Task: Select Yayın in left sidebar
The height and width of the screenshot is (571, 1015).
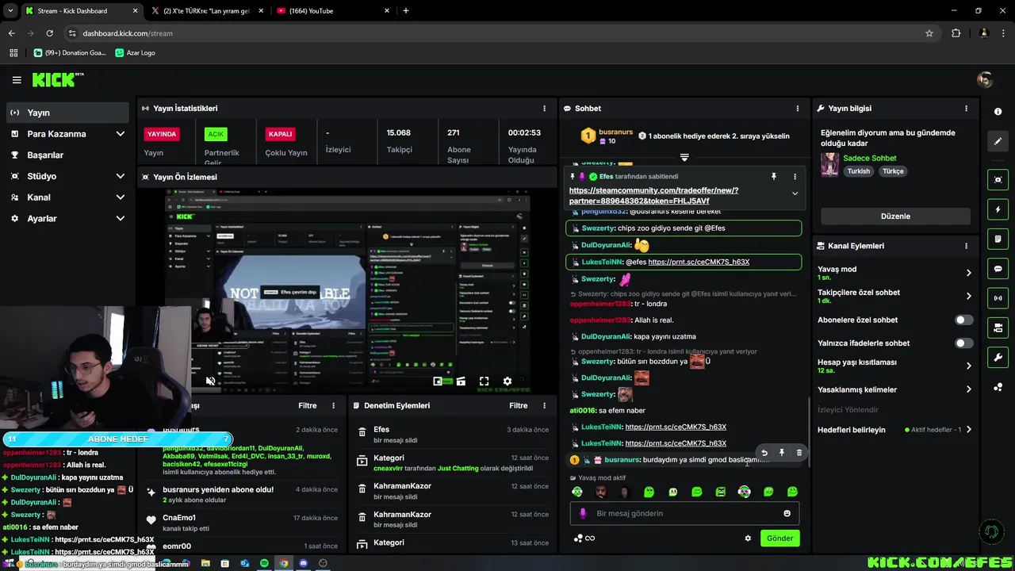Action: 67,113
